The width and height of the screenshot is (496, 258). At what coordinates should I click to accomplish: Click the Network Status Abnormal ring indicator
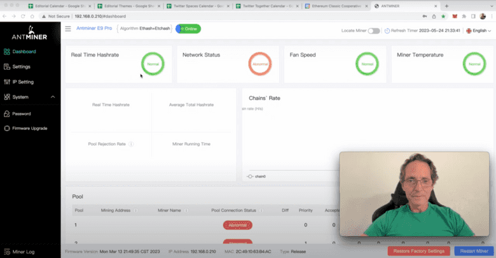260,64
